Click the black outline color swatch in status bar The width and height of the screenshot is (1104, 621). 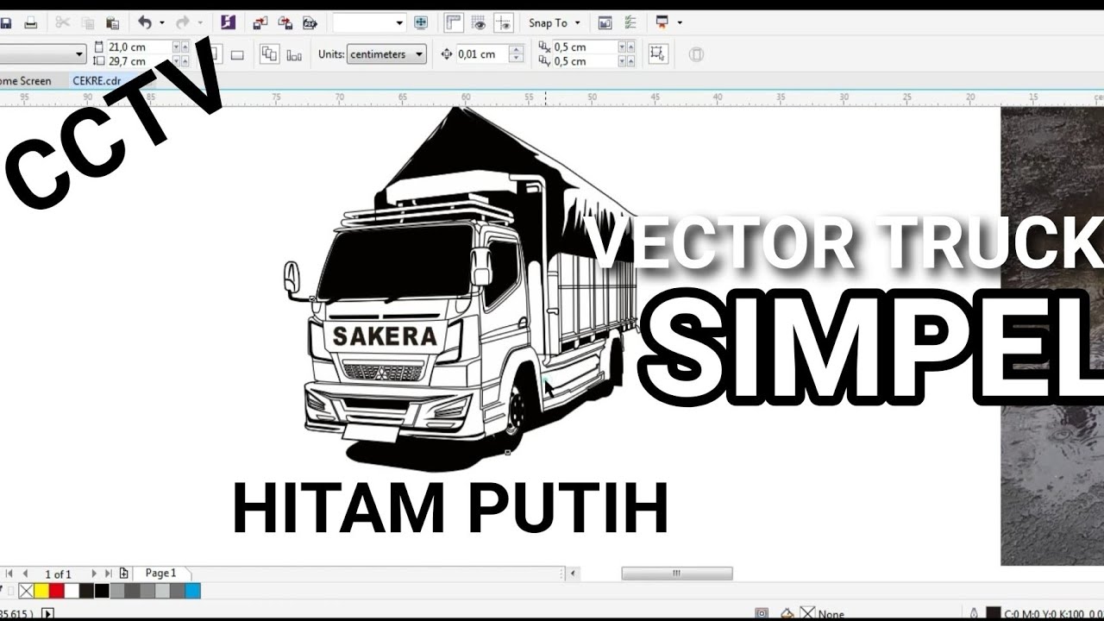pos(994,613)
